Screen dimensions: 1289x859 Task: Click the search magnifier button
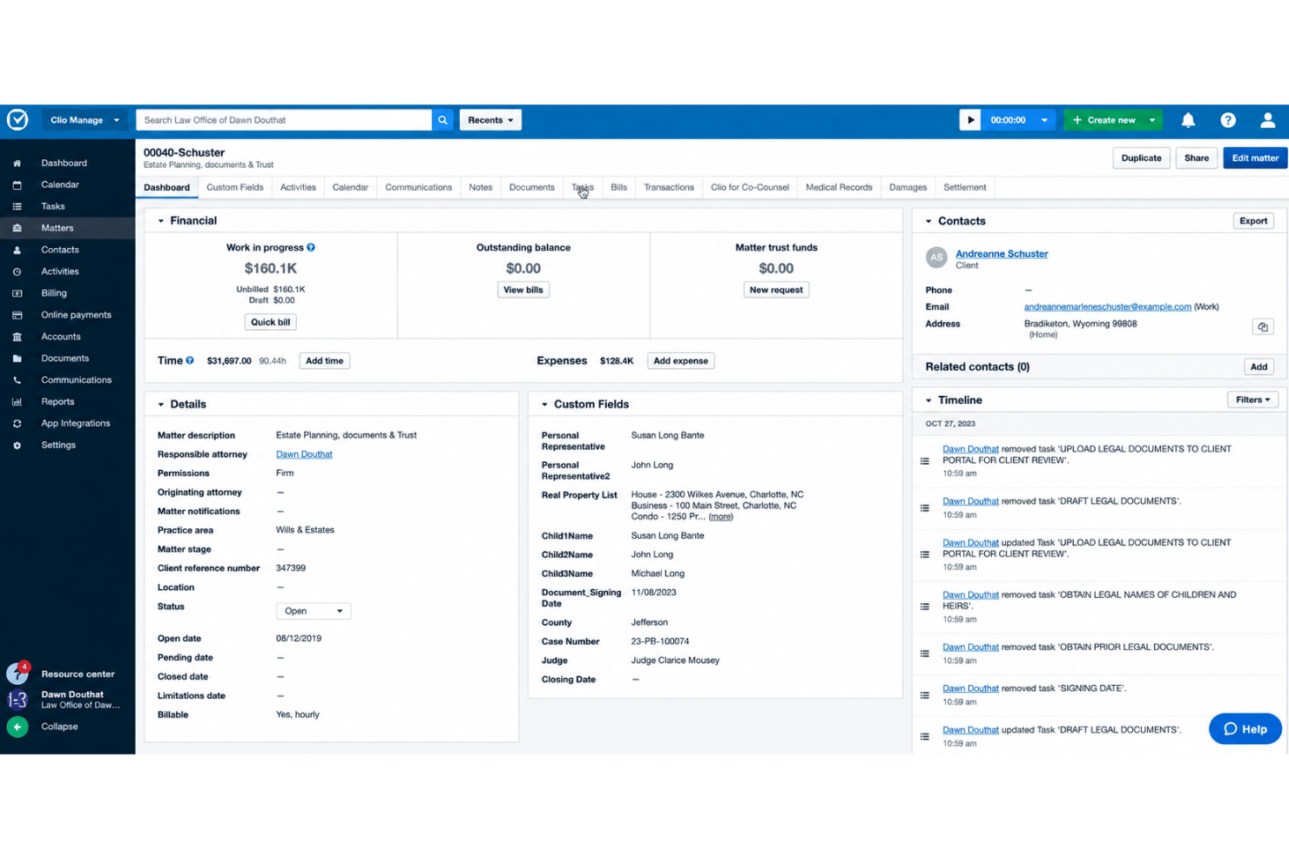(442, 120)
